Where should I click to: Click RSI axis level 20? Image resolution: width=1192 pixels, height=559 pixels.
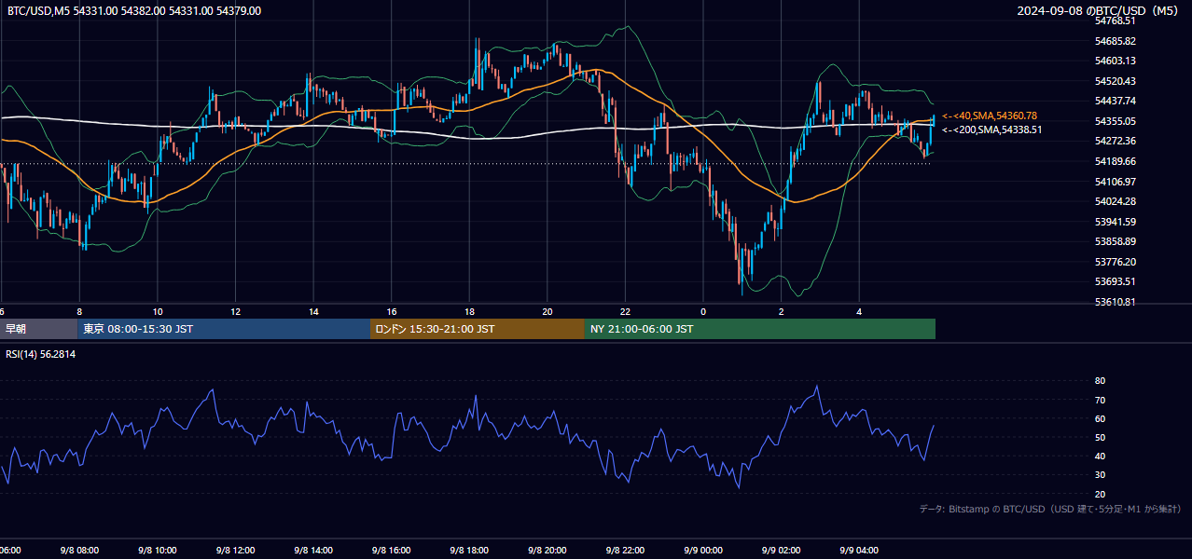(1101, 494)
